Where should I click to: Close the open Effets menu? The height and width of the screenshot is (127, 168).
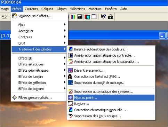click(17, 9)
